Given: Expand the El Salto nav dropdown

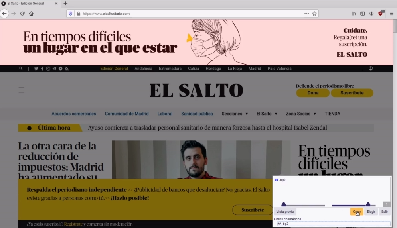Looking at the screenshot, I should pyautogui.click(x=267, y=114).
